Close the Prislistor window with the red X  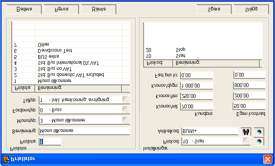click(x=268, y=159)
